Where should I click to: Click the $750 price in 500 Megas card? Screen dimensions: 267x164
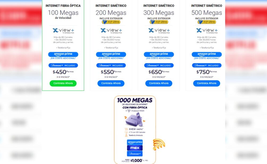click(x=203, y=72)
